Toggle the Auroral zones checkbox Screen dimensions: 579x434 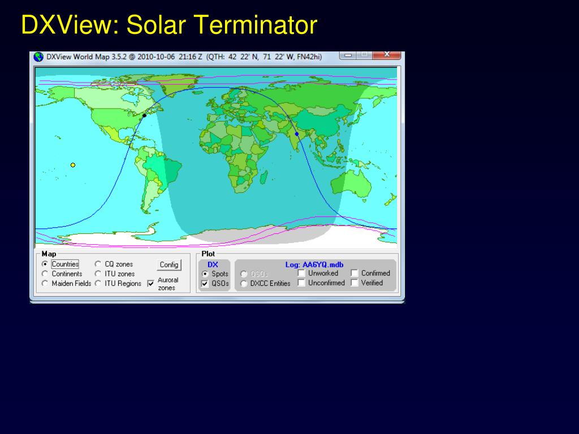point(150,284)
